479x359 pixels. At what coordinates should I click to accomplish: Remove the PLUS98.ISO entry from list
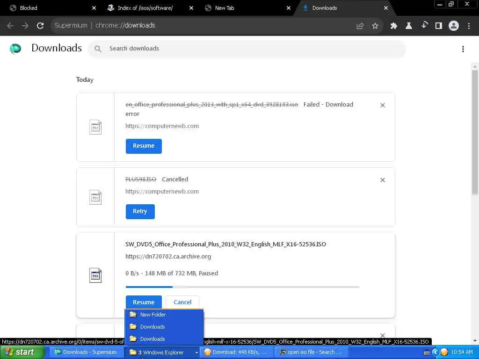click(383, 180)
